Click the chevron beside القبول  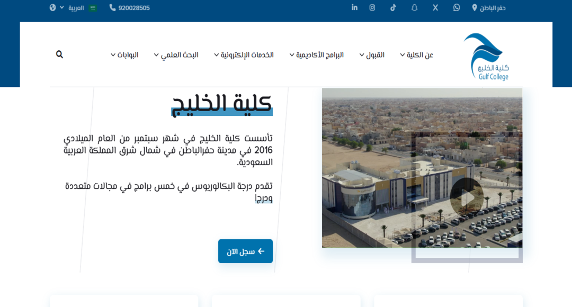point(362,55)
